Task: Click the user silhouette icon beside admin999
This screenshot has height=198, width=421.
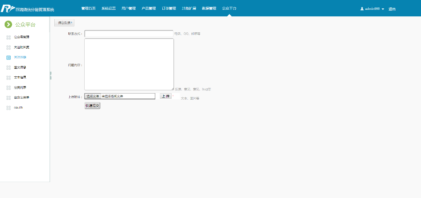Action: coord(362,9)
